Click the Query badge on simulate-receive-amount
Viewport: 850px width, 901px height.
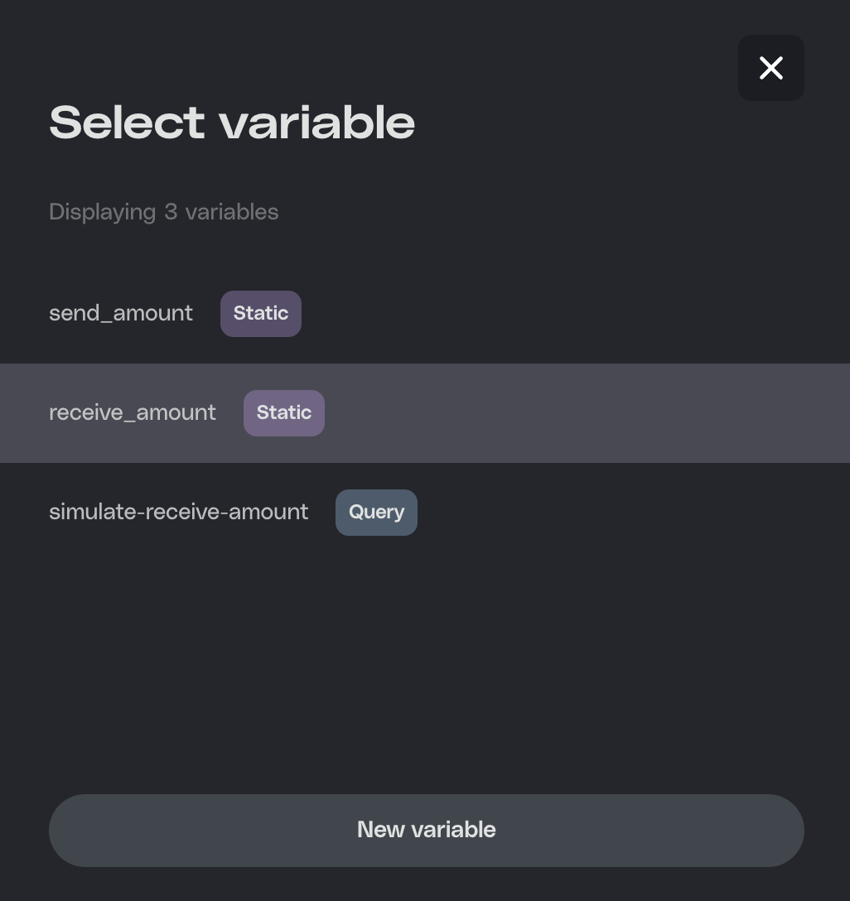[x=376, y=513]
